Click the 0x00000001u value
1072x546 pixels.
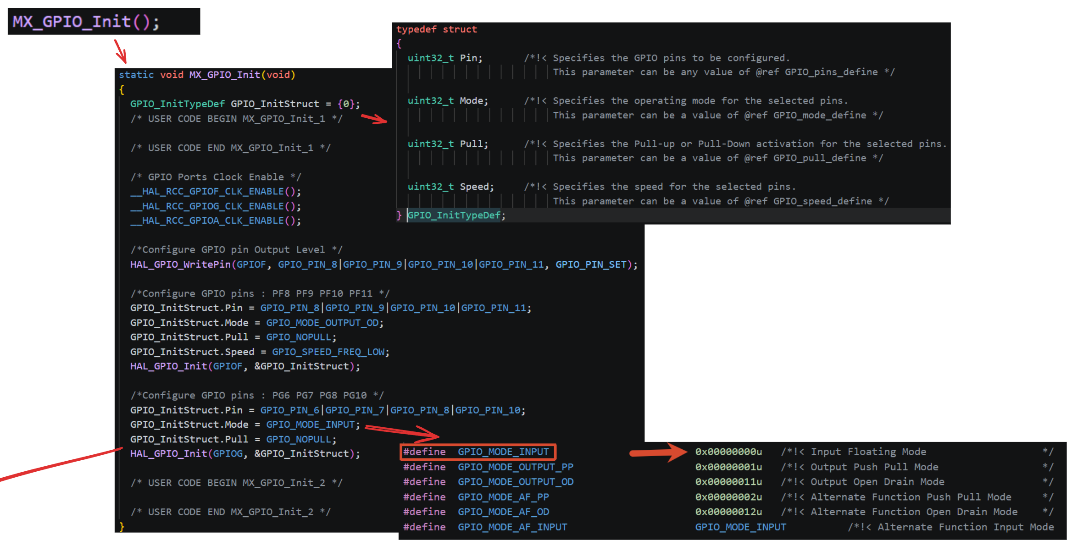coord(728,467)
